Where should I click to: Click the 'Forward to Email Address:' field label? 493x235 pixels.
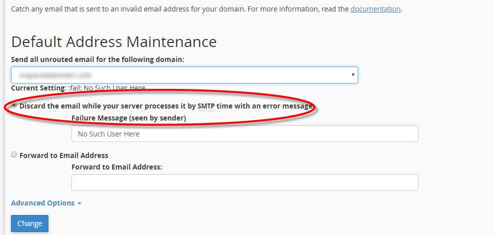(116, 167)
